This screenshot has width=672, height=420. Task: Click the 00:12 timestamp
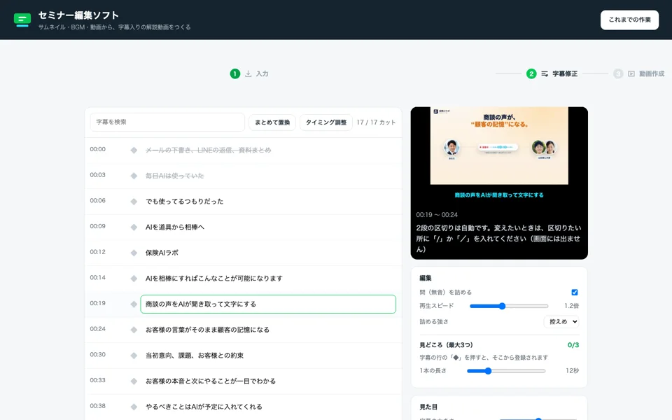pos(98,252)
